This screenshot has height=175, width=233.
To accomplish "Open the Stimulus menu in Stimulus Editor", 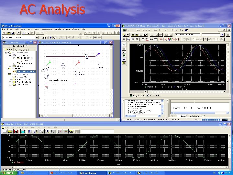I will click(x=19, y=128).
